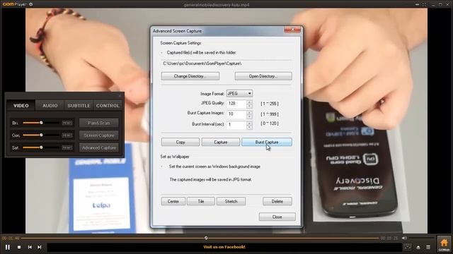This screenshot has height=254, width=453.
Task: Switch to the VIDEO tab
Action: click(21, 106)
